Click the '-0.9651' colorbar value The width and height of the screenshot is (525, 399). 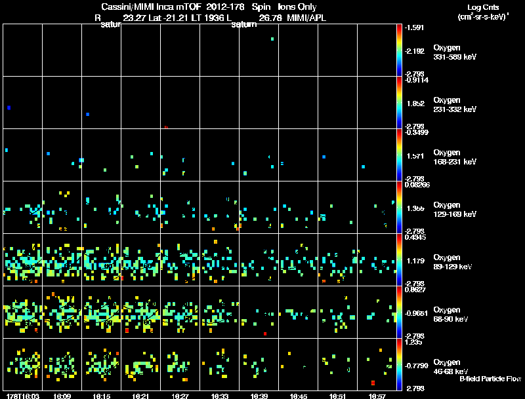(416, 313)
